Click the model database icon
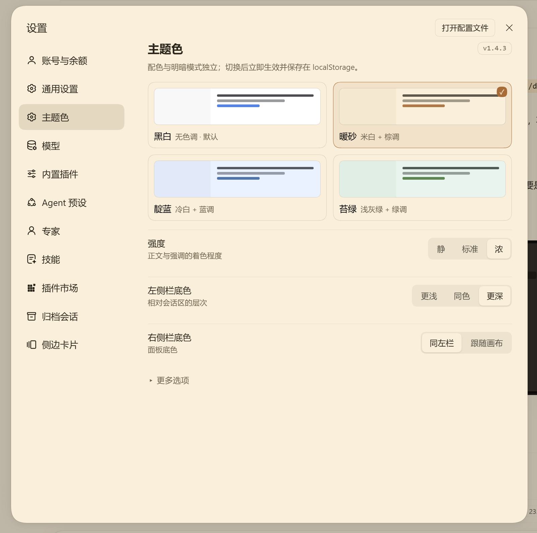The image size is (537, 533). [32, 145]
